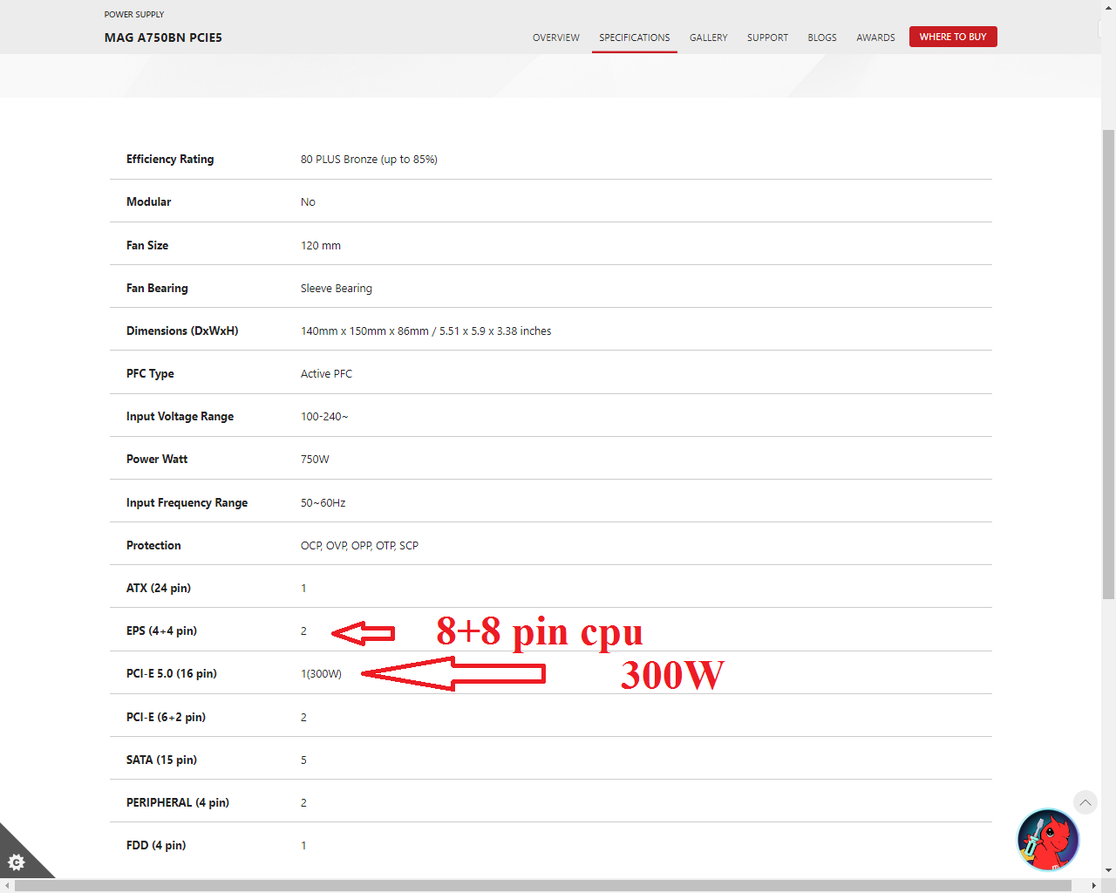Click the horizontal scrollbar left arrow
Screen dimensions: 1116x893
coord(7,886)
